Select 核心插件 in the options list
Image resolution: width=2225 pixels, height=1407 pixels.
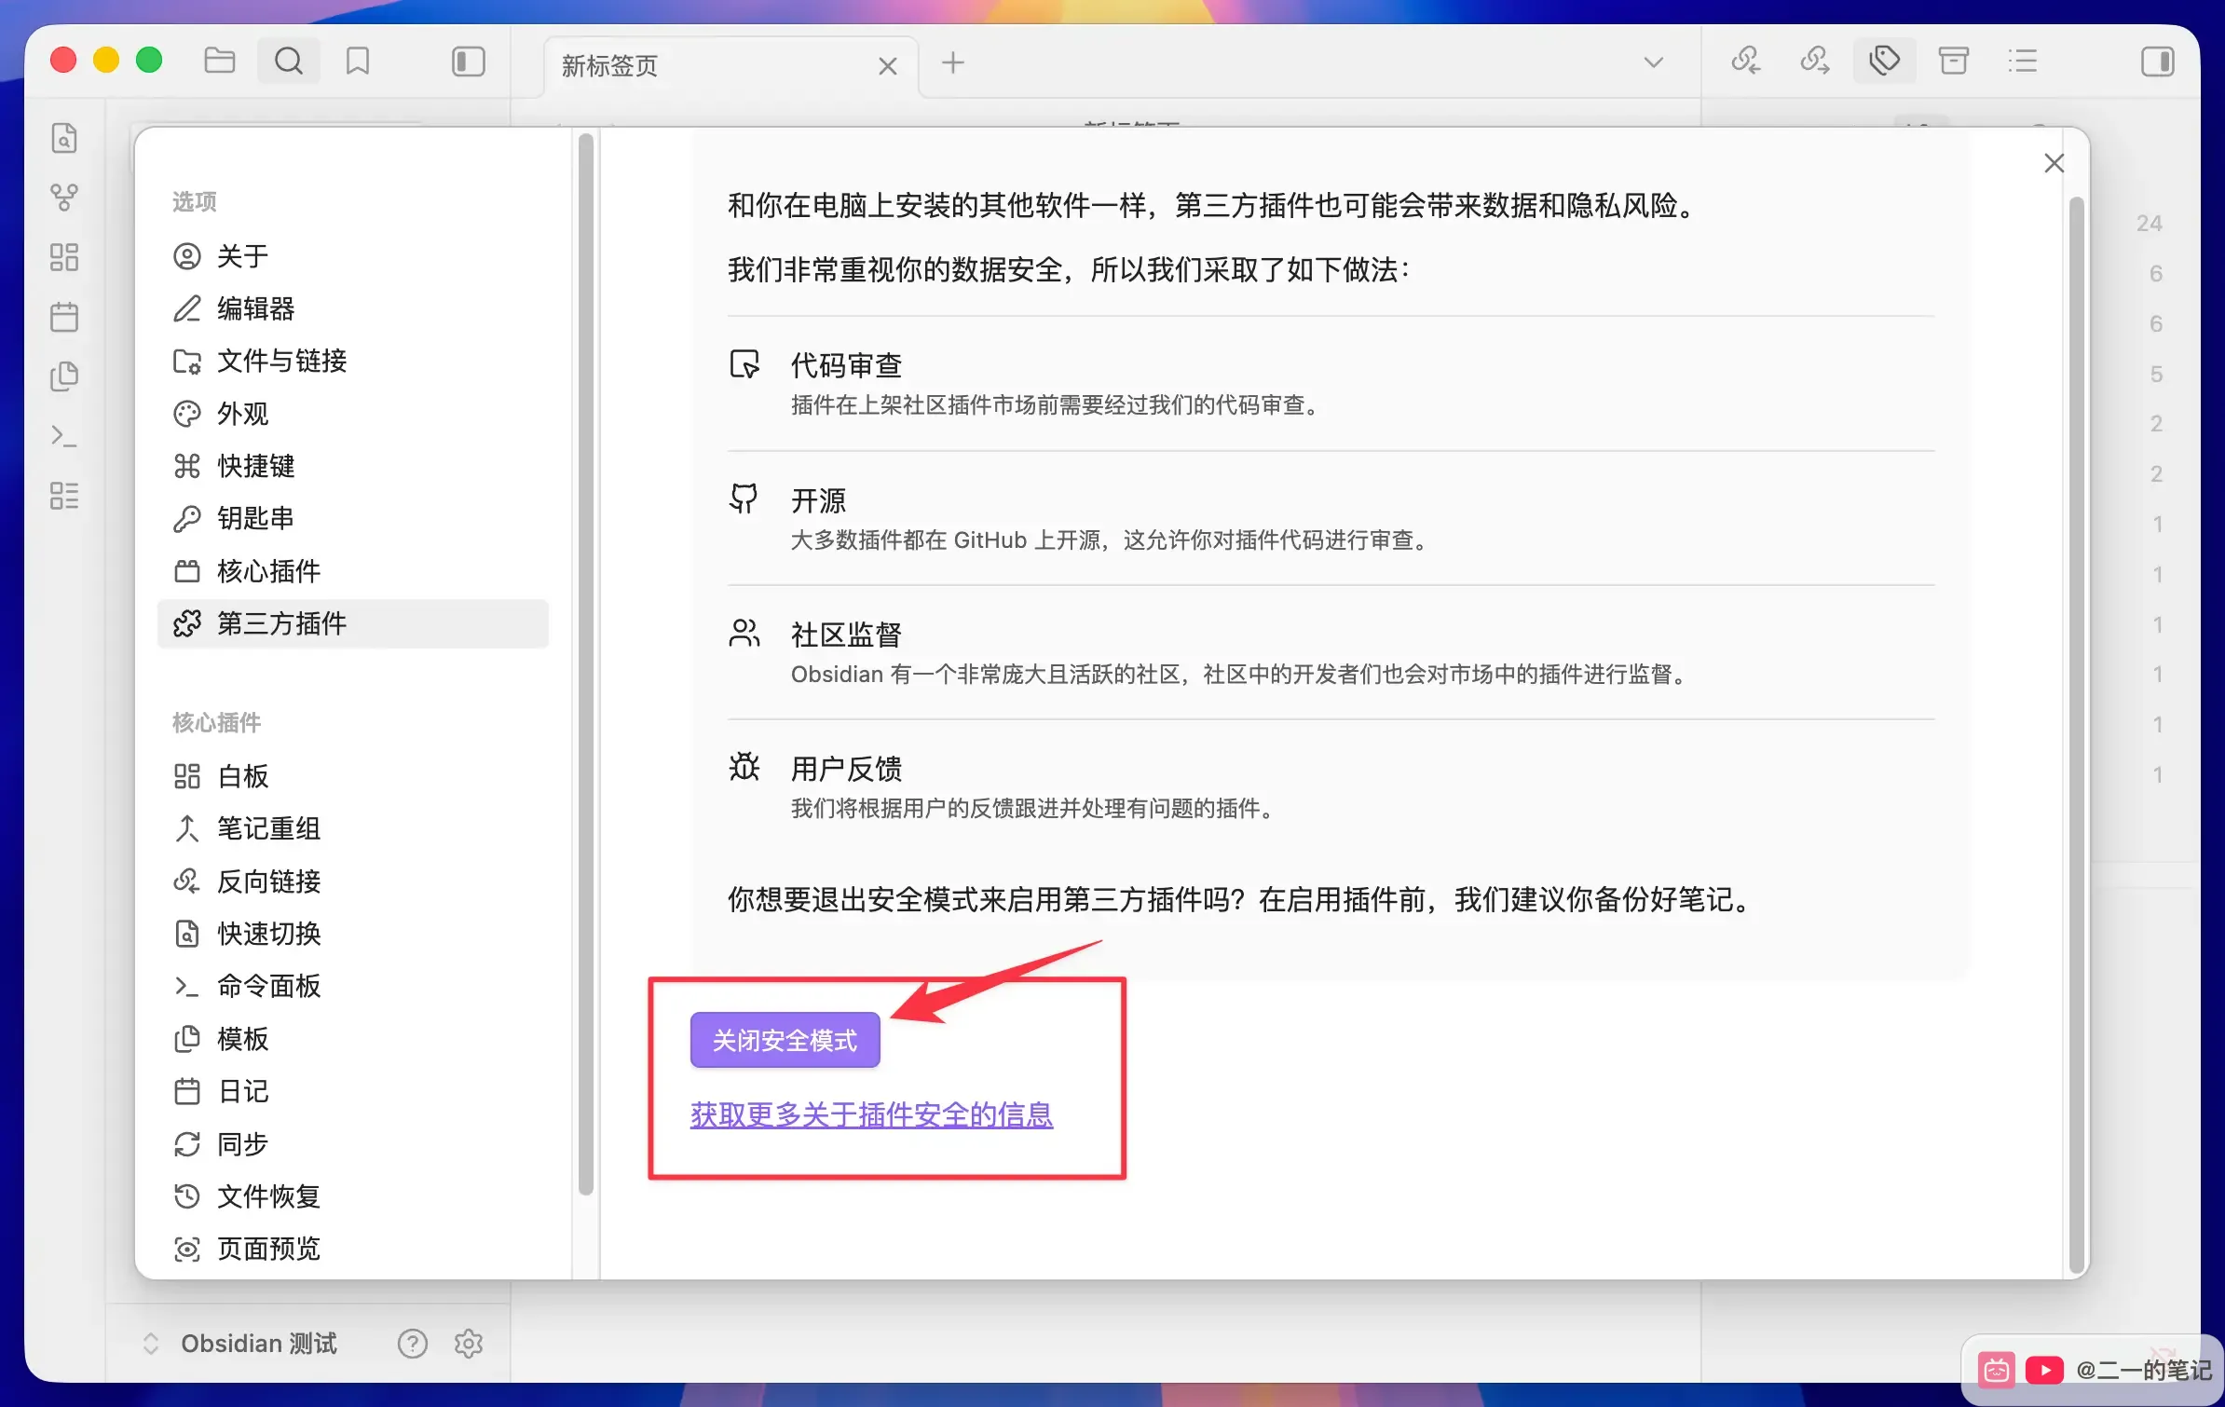[x=353, y=571]
